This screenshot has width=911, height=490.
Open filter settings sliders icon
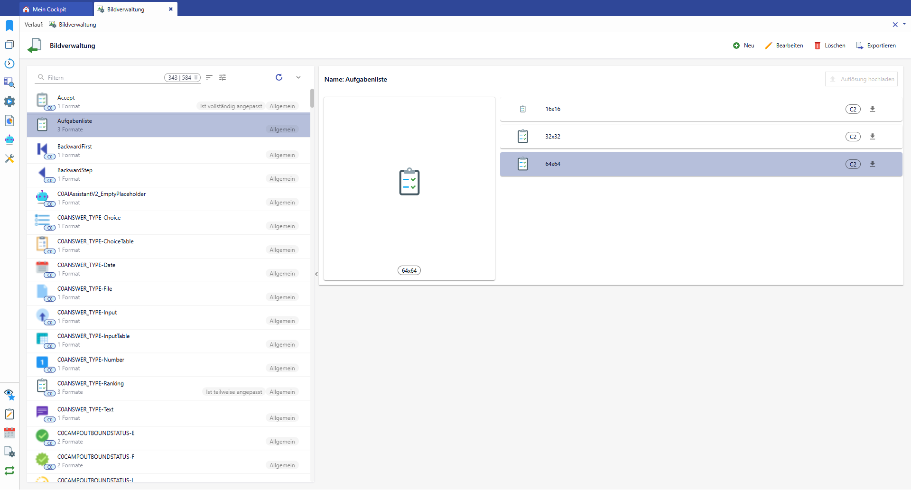tap(223, 77)
